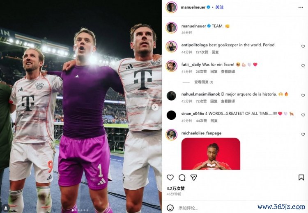Screen dimensions: 308x213
Task: Share post via paper plane icon
Action: 194,177
